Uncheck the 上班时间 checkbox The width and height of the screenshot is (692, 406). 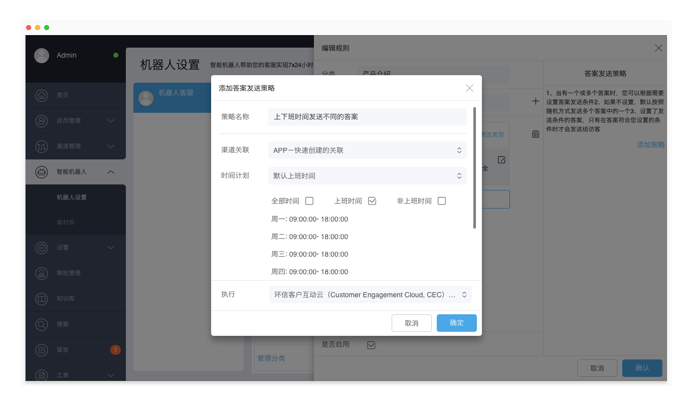pos(372,201)
